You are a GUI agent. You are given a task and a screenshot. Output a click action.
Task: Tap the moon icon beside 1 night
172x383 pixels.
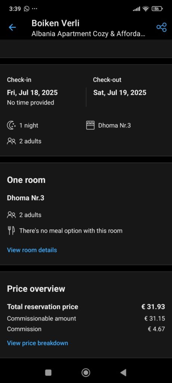pyautogui.click(x=11, y=126)
